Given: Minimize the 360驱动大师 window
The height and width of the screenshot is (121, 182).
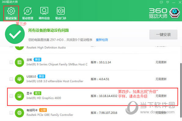Looking at the screenshot, I should [174, 2].
